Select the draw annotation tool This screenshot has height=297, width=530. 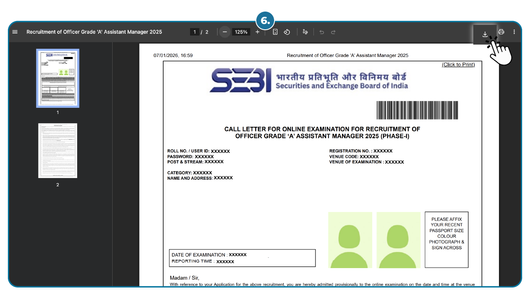tap(305, 32)
